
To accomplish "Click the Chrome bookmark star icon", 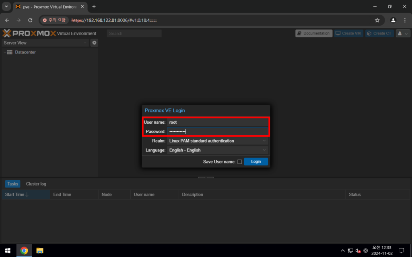I will tap(377, 20).
